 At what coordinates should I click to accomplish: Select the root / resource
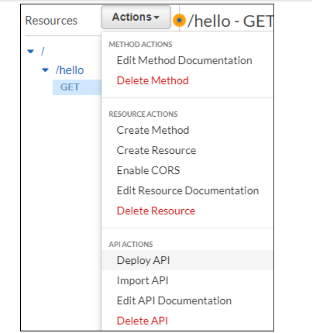[43, 51]
